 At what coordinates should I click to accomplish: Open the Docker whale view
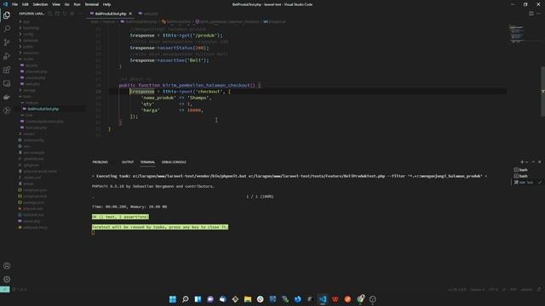click(x=7, y=97)
